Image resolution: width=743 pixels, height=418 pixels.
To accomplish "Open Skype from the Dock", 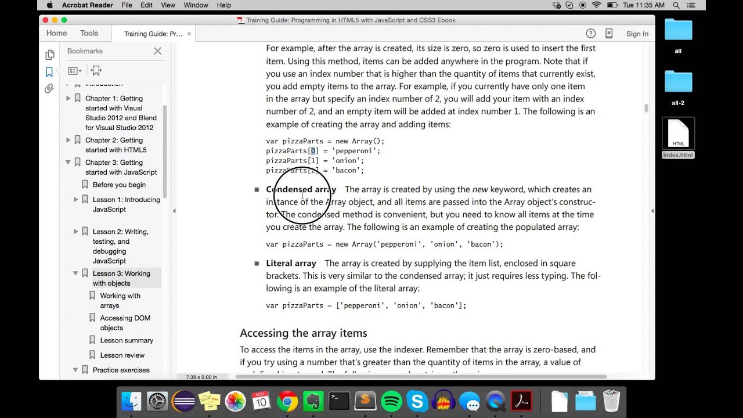I will coord(417,401).
